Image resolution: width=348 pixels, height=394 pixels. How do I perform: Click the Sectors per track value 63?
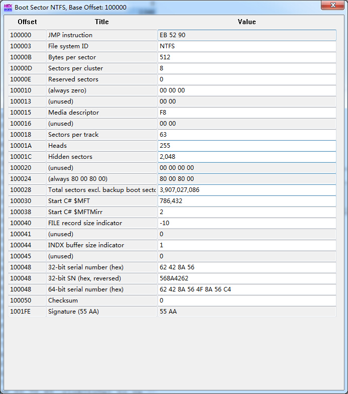pyautogui.click(x=247, y=135)
